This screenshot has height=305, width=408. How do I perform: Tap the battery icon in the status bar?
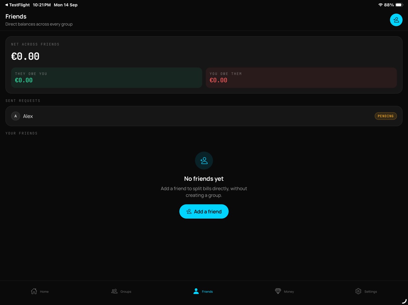399,5
